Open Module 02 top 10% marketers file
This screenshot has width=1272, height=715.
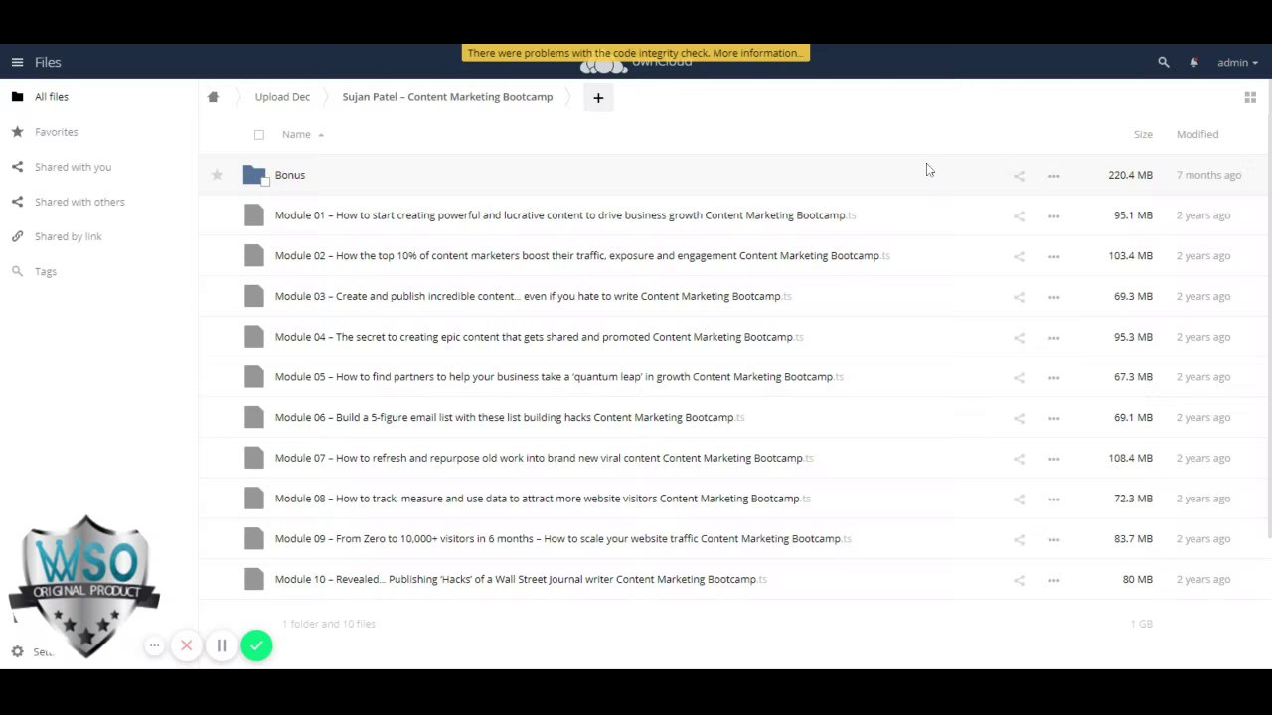pos(582,256)
